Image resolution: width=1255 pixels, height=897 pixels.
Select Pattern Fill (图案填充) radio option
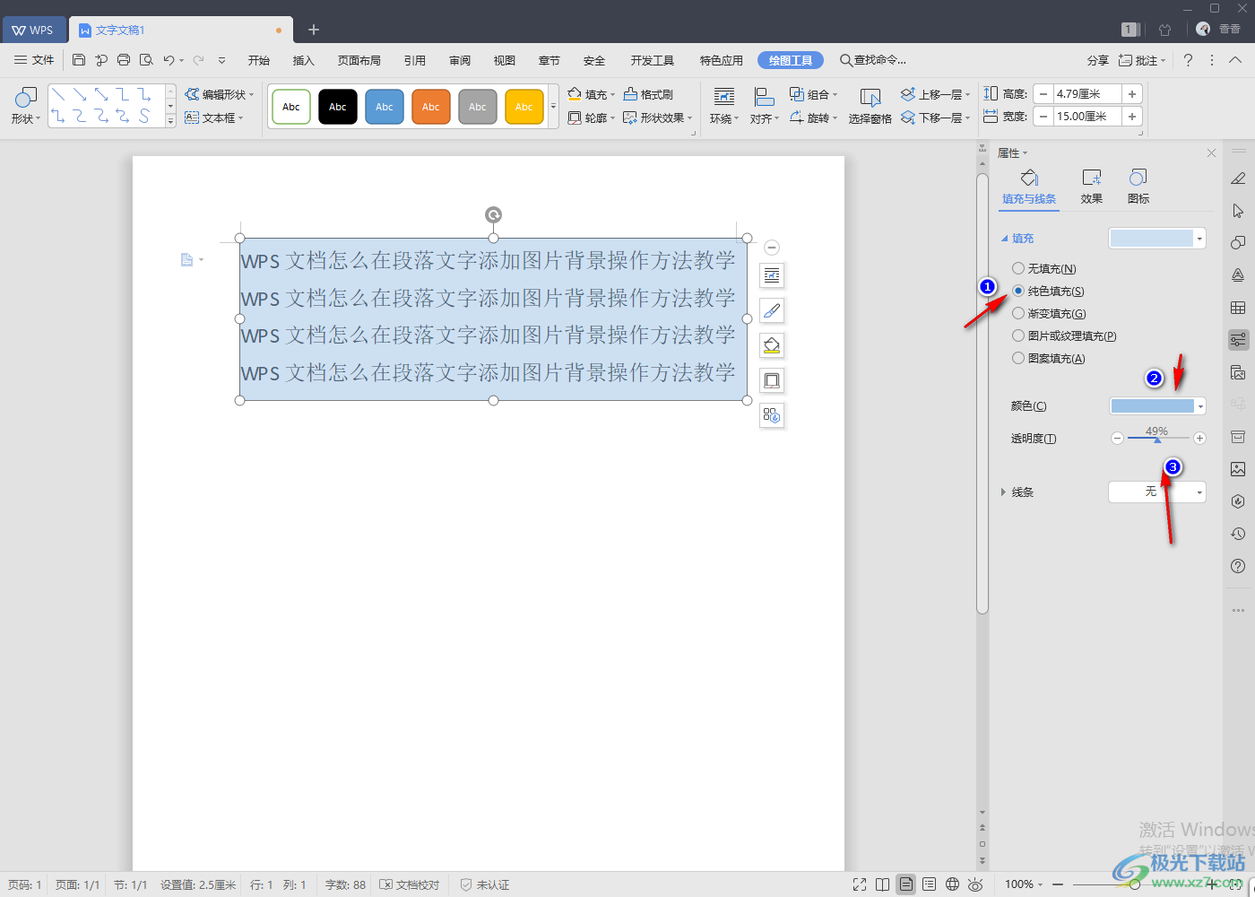[x=1018, y=358]
